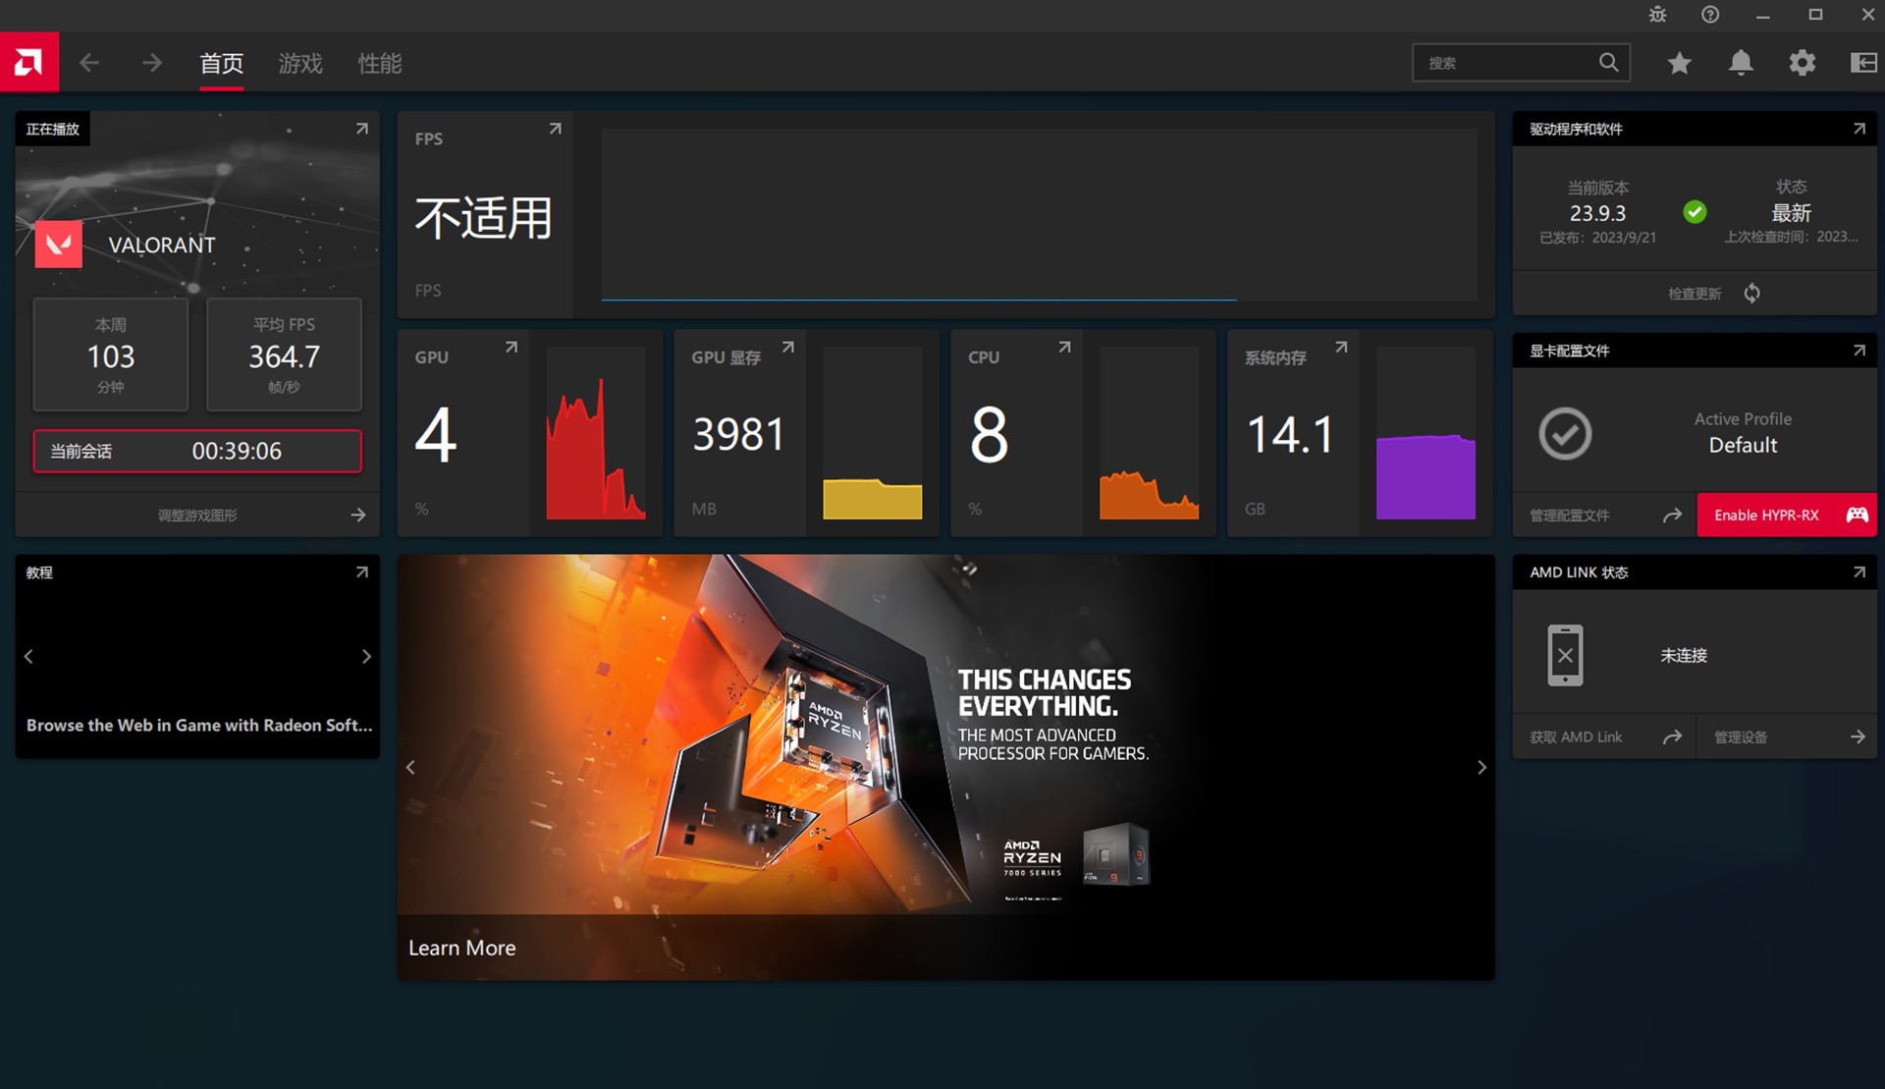Show previous Ryzen banner slide

[410, 768]
